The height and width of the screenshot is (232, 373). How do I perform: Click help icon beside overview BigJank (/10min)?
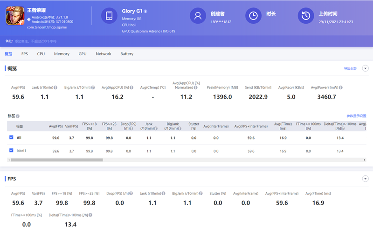click(x=93, y=87)
